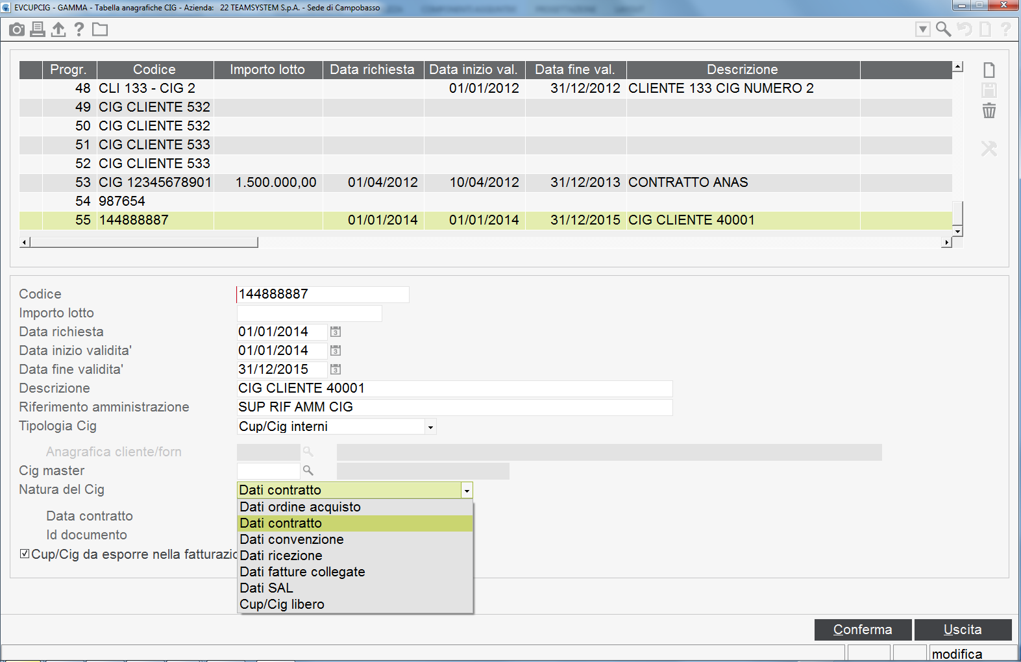Click the camera screenshot icon
Viewport: 1021px width, 662px height.
click(x=17, y=29)
